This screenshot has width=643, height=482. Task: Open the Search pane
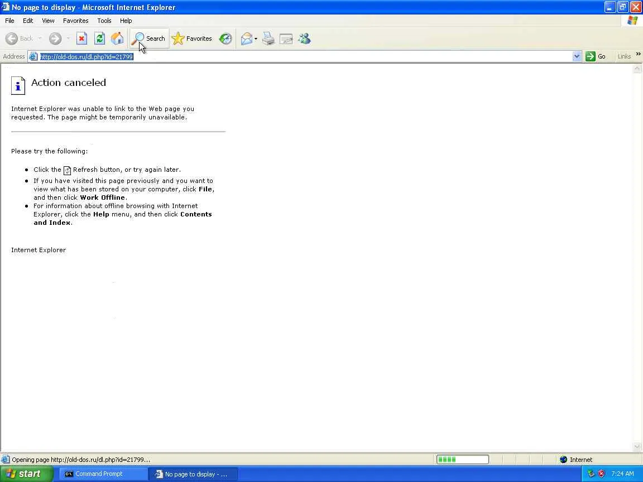(149, 38)
